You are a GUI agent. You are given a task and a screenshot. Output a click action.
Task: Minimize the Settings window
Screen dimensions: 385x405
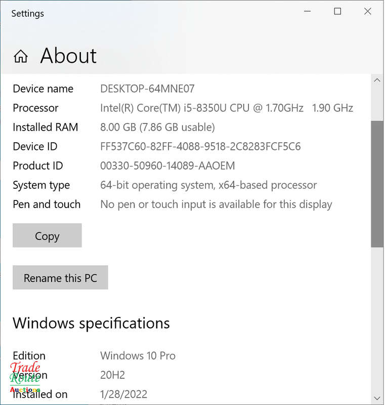coord(307,11)
